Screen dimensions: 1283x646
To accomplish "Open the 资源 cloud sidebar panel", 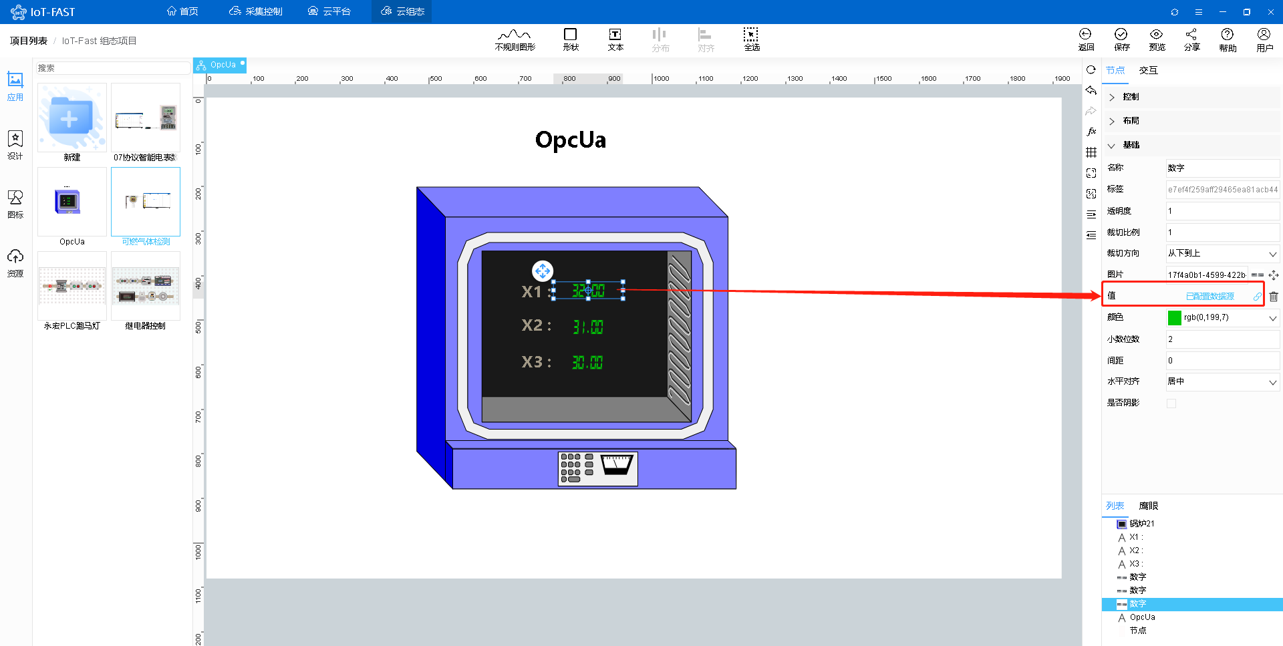I will tap(15, 263).
